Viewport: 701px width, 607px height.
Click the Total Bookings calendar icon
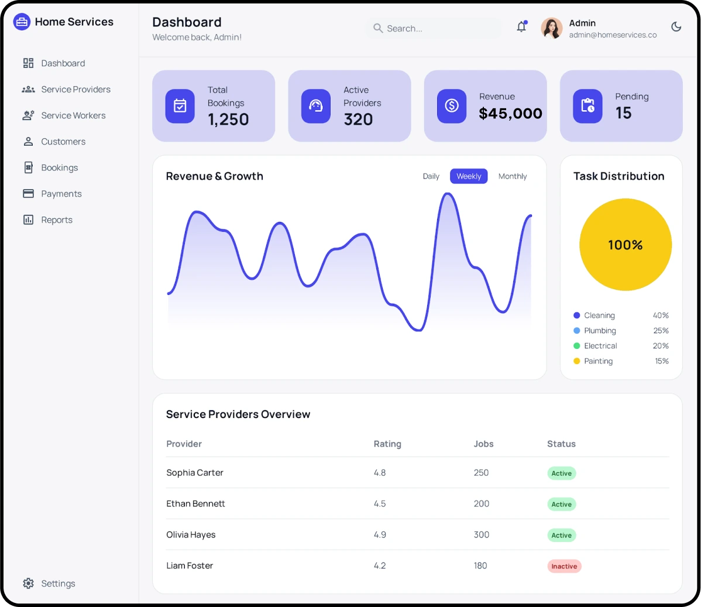click(180, 106)
